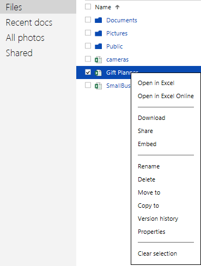Check the Pictures folder checkbox
Viewport: 201px width, 266px height.
click(88, 33)
